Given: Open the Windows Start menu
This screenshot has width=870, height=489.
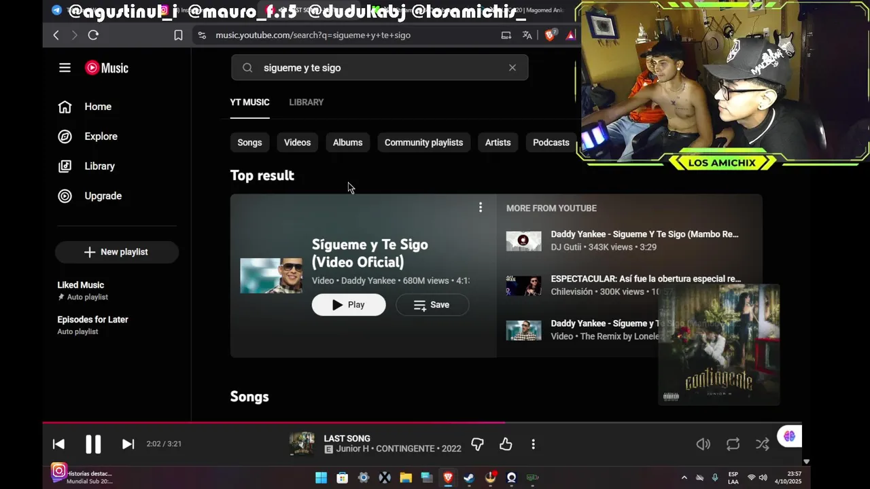Looking at the screenshot, I should [x=321, y=477].
